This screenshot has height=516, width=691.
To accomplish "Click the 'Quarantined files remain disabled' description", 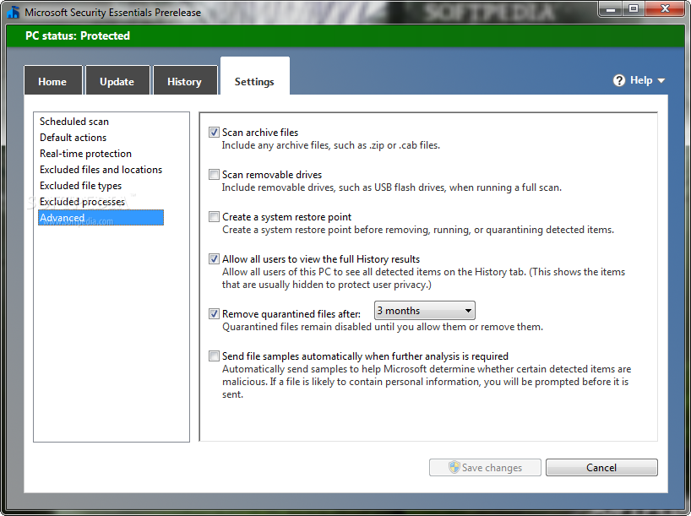I will click(x=382, y=327).
